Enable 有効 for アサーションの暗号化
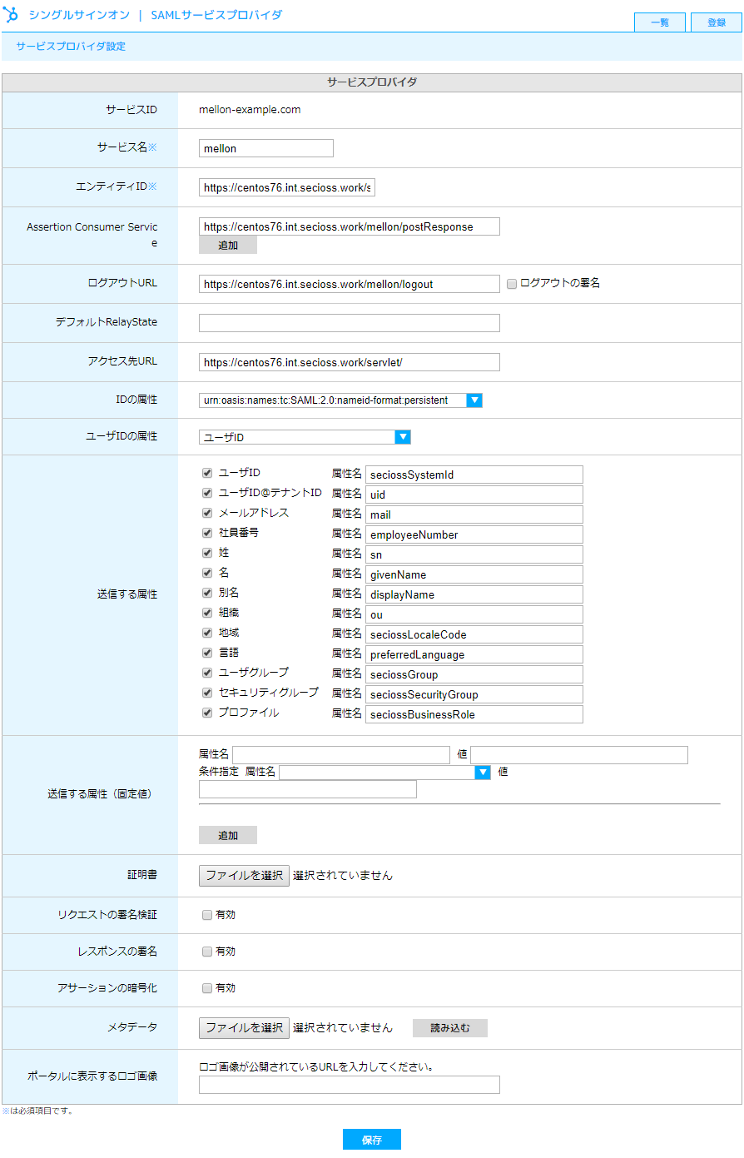 [x=205, y=988]
